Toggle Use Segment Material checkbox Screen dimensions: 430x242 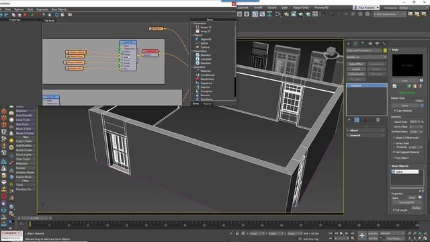[394, 152]
